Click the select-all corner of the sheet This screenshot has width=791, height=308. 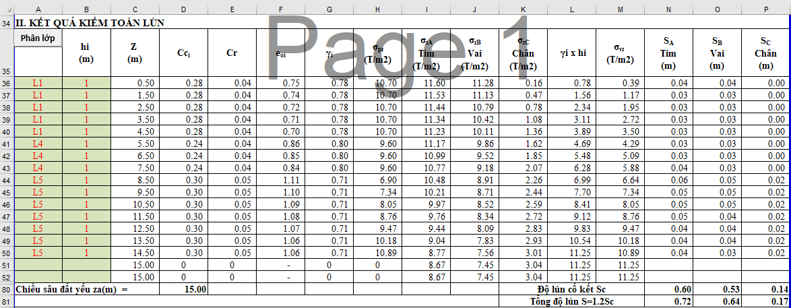point(7,8)
